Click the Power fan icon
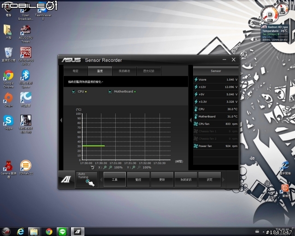This screenshot has height=236, width=295. tap(195, 146)
